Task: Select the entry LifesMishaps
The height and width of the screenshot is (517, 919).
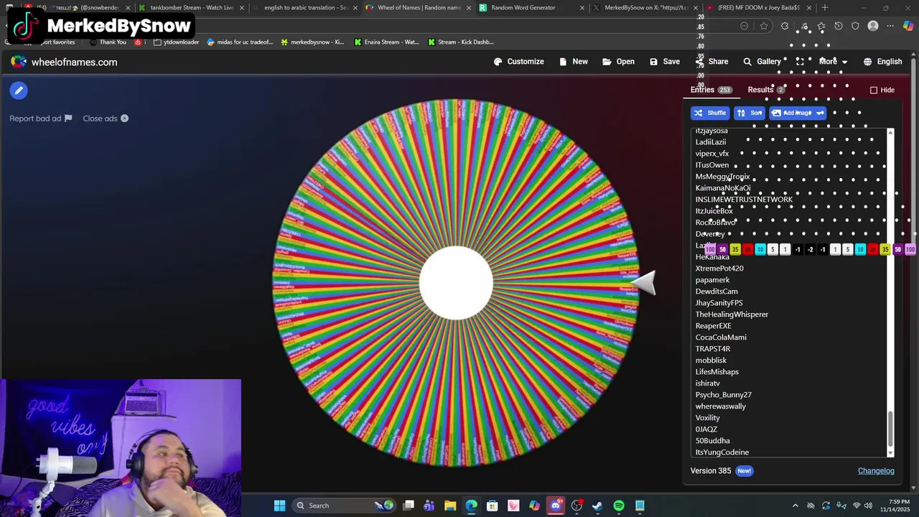Action: tap(717, 372)
